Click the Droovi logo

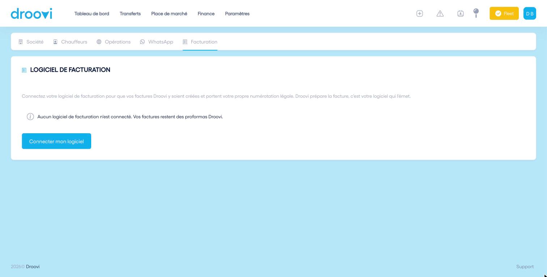(31, 13)
